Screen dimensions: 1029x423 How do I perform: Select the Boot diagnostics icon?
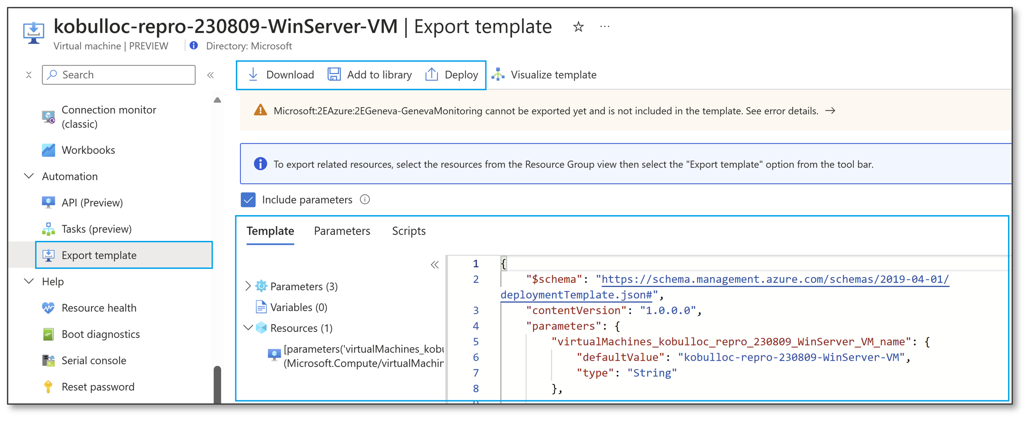point(49,334)
